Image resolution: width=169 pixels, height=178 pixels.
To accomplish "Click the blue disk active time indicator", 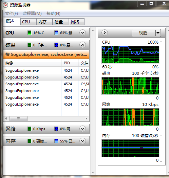I will [56, 45].
